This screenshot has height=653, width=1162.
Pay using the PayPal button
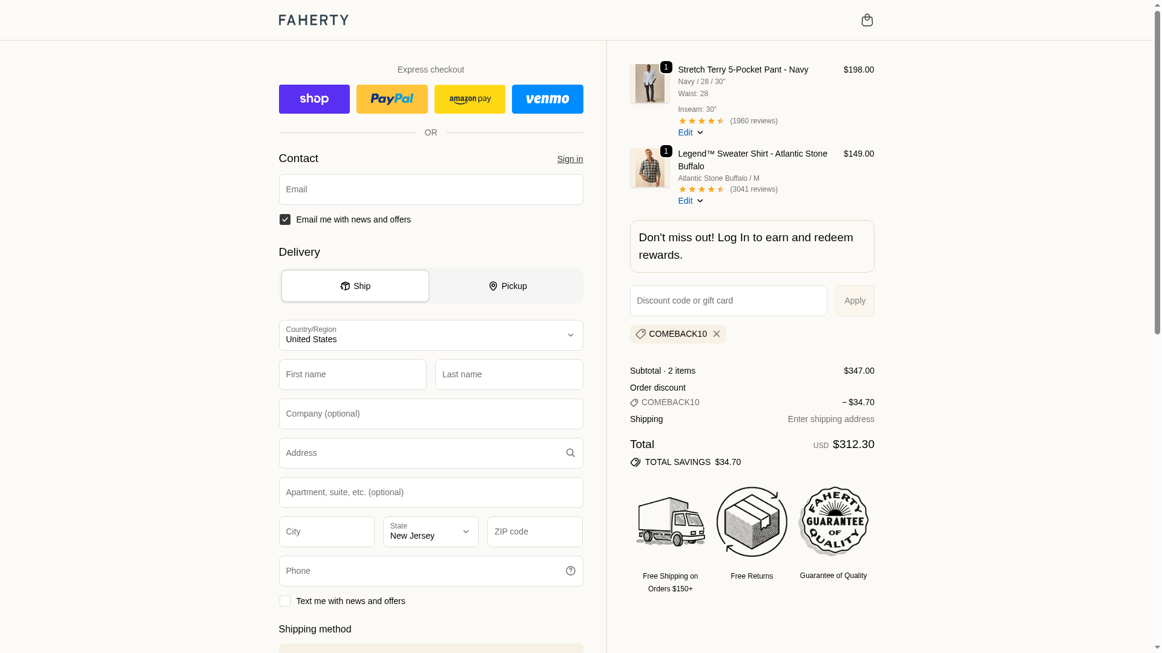tap(392, 99)
